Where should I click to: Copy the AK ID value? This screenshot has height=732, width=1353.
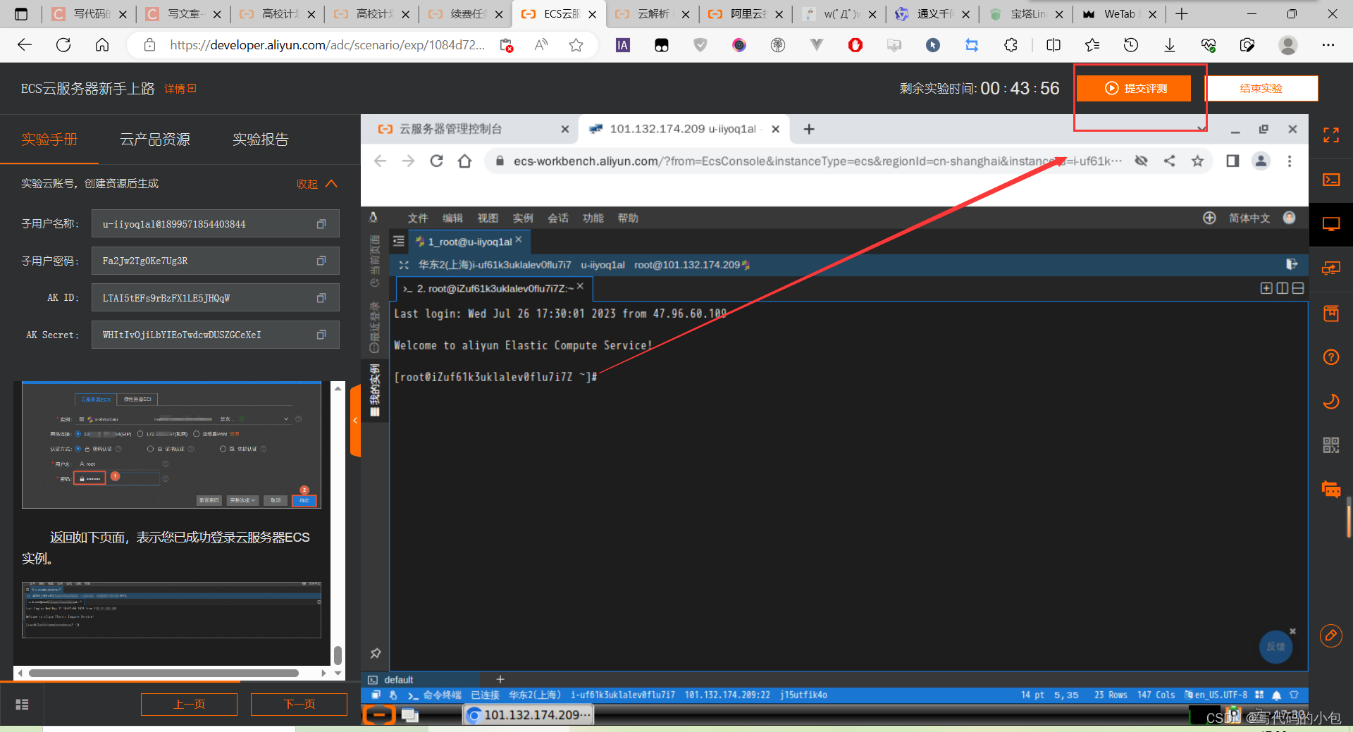coord(321,298)
